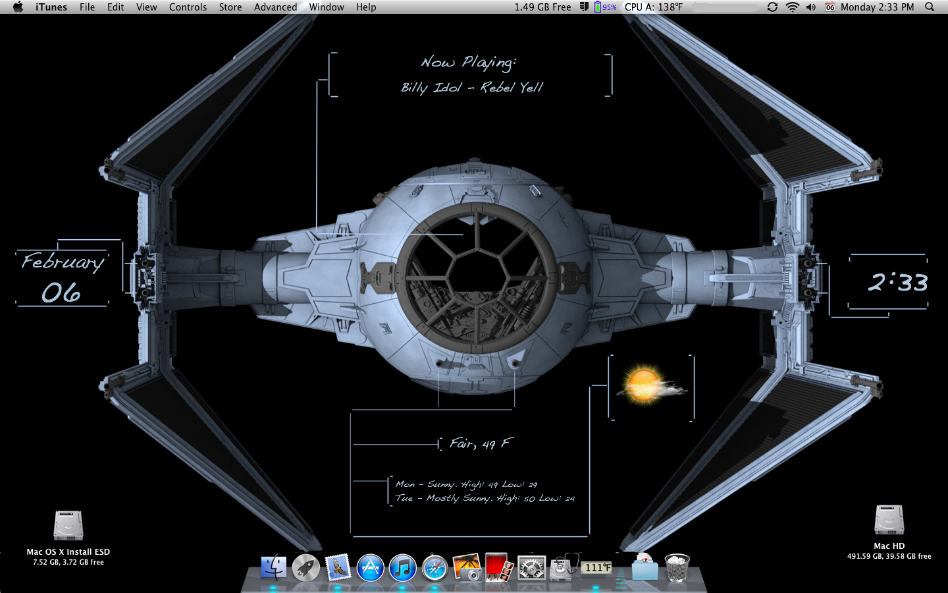The width and height of the screenshot is (948, 593).
Task: Launch Photo Booth in the Dock
Action: click(499, 567)
